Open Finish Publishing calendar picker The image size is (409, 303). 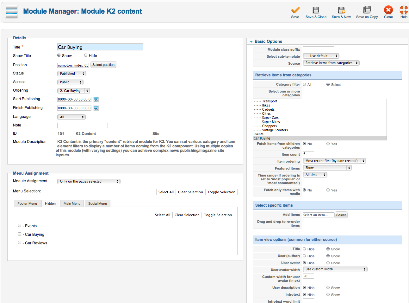click(96, 108)
